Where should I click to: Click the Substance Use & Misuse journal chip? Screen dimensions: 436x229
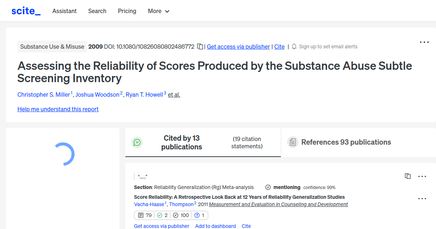(52, 47)
